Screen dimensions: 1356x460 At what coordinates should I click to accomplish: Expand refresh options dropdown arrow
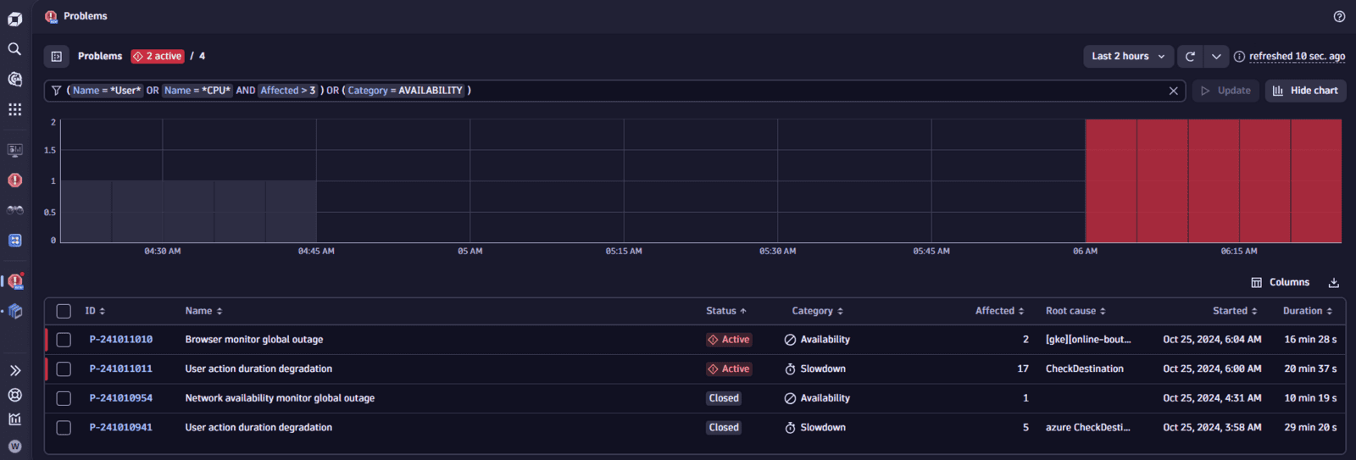[1216, 56]
